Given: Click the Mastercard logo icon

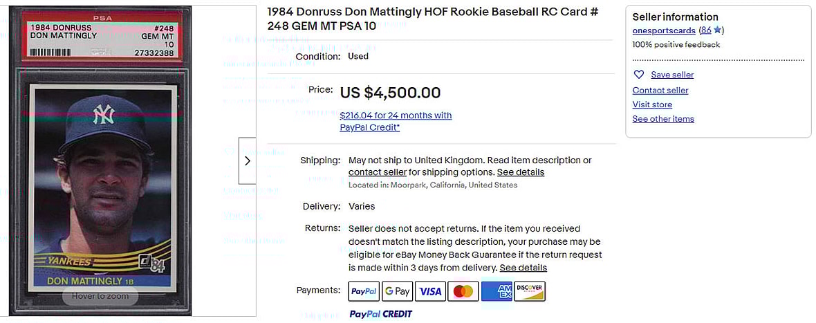Looking at the screenshot, I should (463, 291).
